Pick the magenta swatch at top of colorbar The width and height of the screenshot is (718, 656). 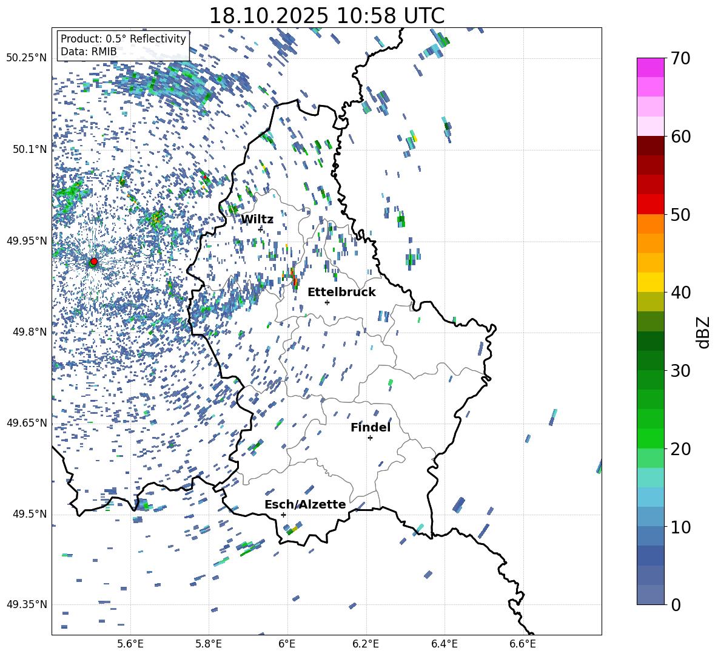651,67
